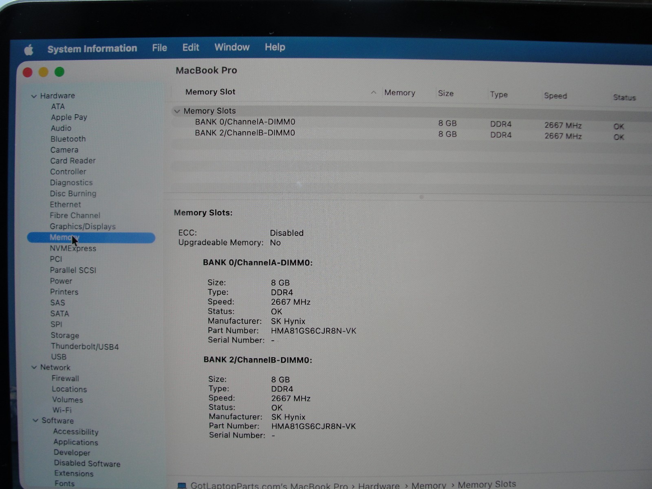The height and width of the screenshot is (489, 652).
Task: Open the Window menu
Action: click(232, 47)
